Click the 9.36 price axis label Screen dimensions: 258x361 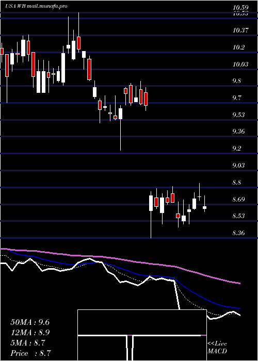[x=238, y=132]
